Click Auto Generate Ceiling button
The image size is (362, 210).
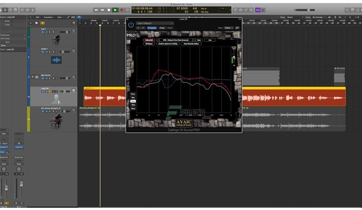191,44
